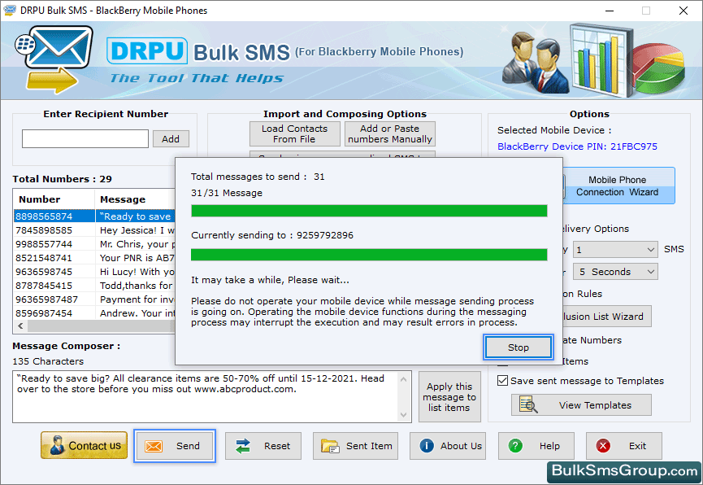Click the 'Andrew. Your' message cell
The image size is (703, 485).
(135, 313)
